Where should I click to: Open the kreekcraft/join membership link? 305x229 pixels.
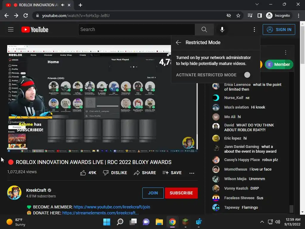click(x=112, y=207)
